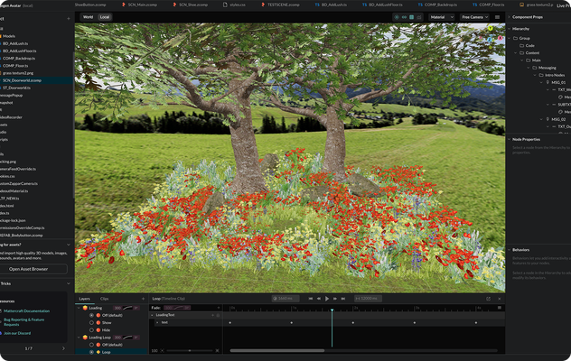Screen dimensions: 571x361
Task: Switch transform space to World
Action: coord(89,17)
